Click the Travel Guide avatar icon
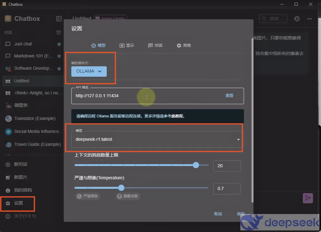 [x=9, y=145]
